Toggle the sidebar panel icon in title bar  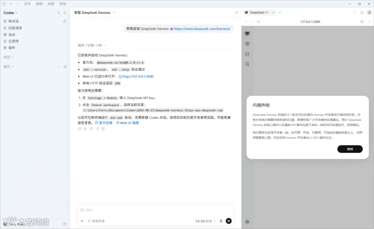4,4
